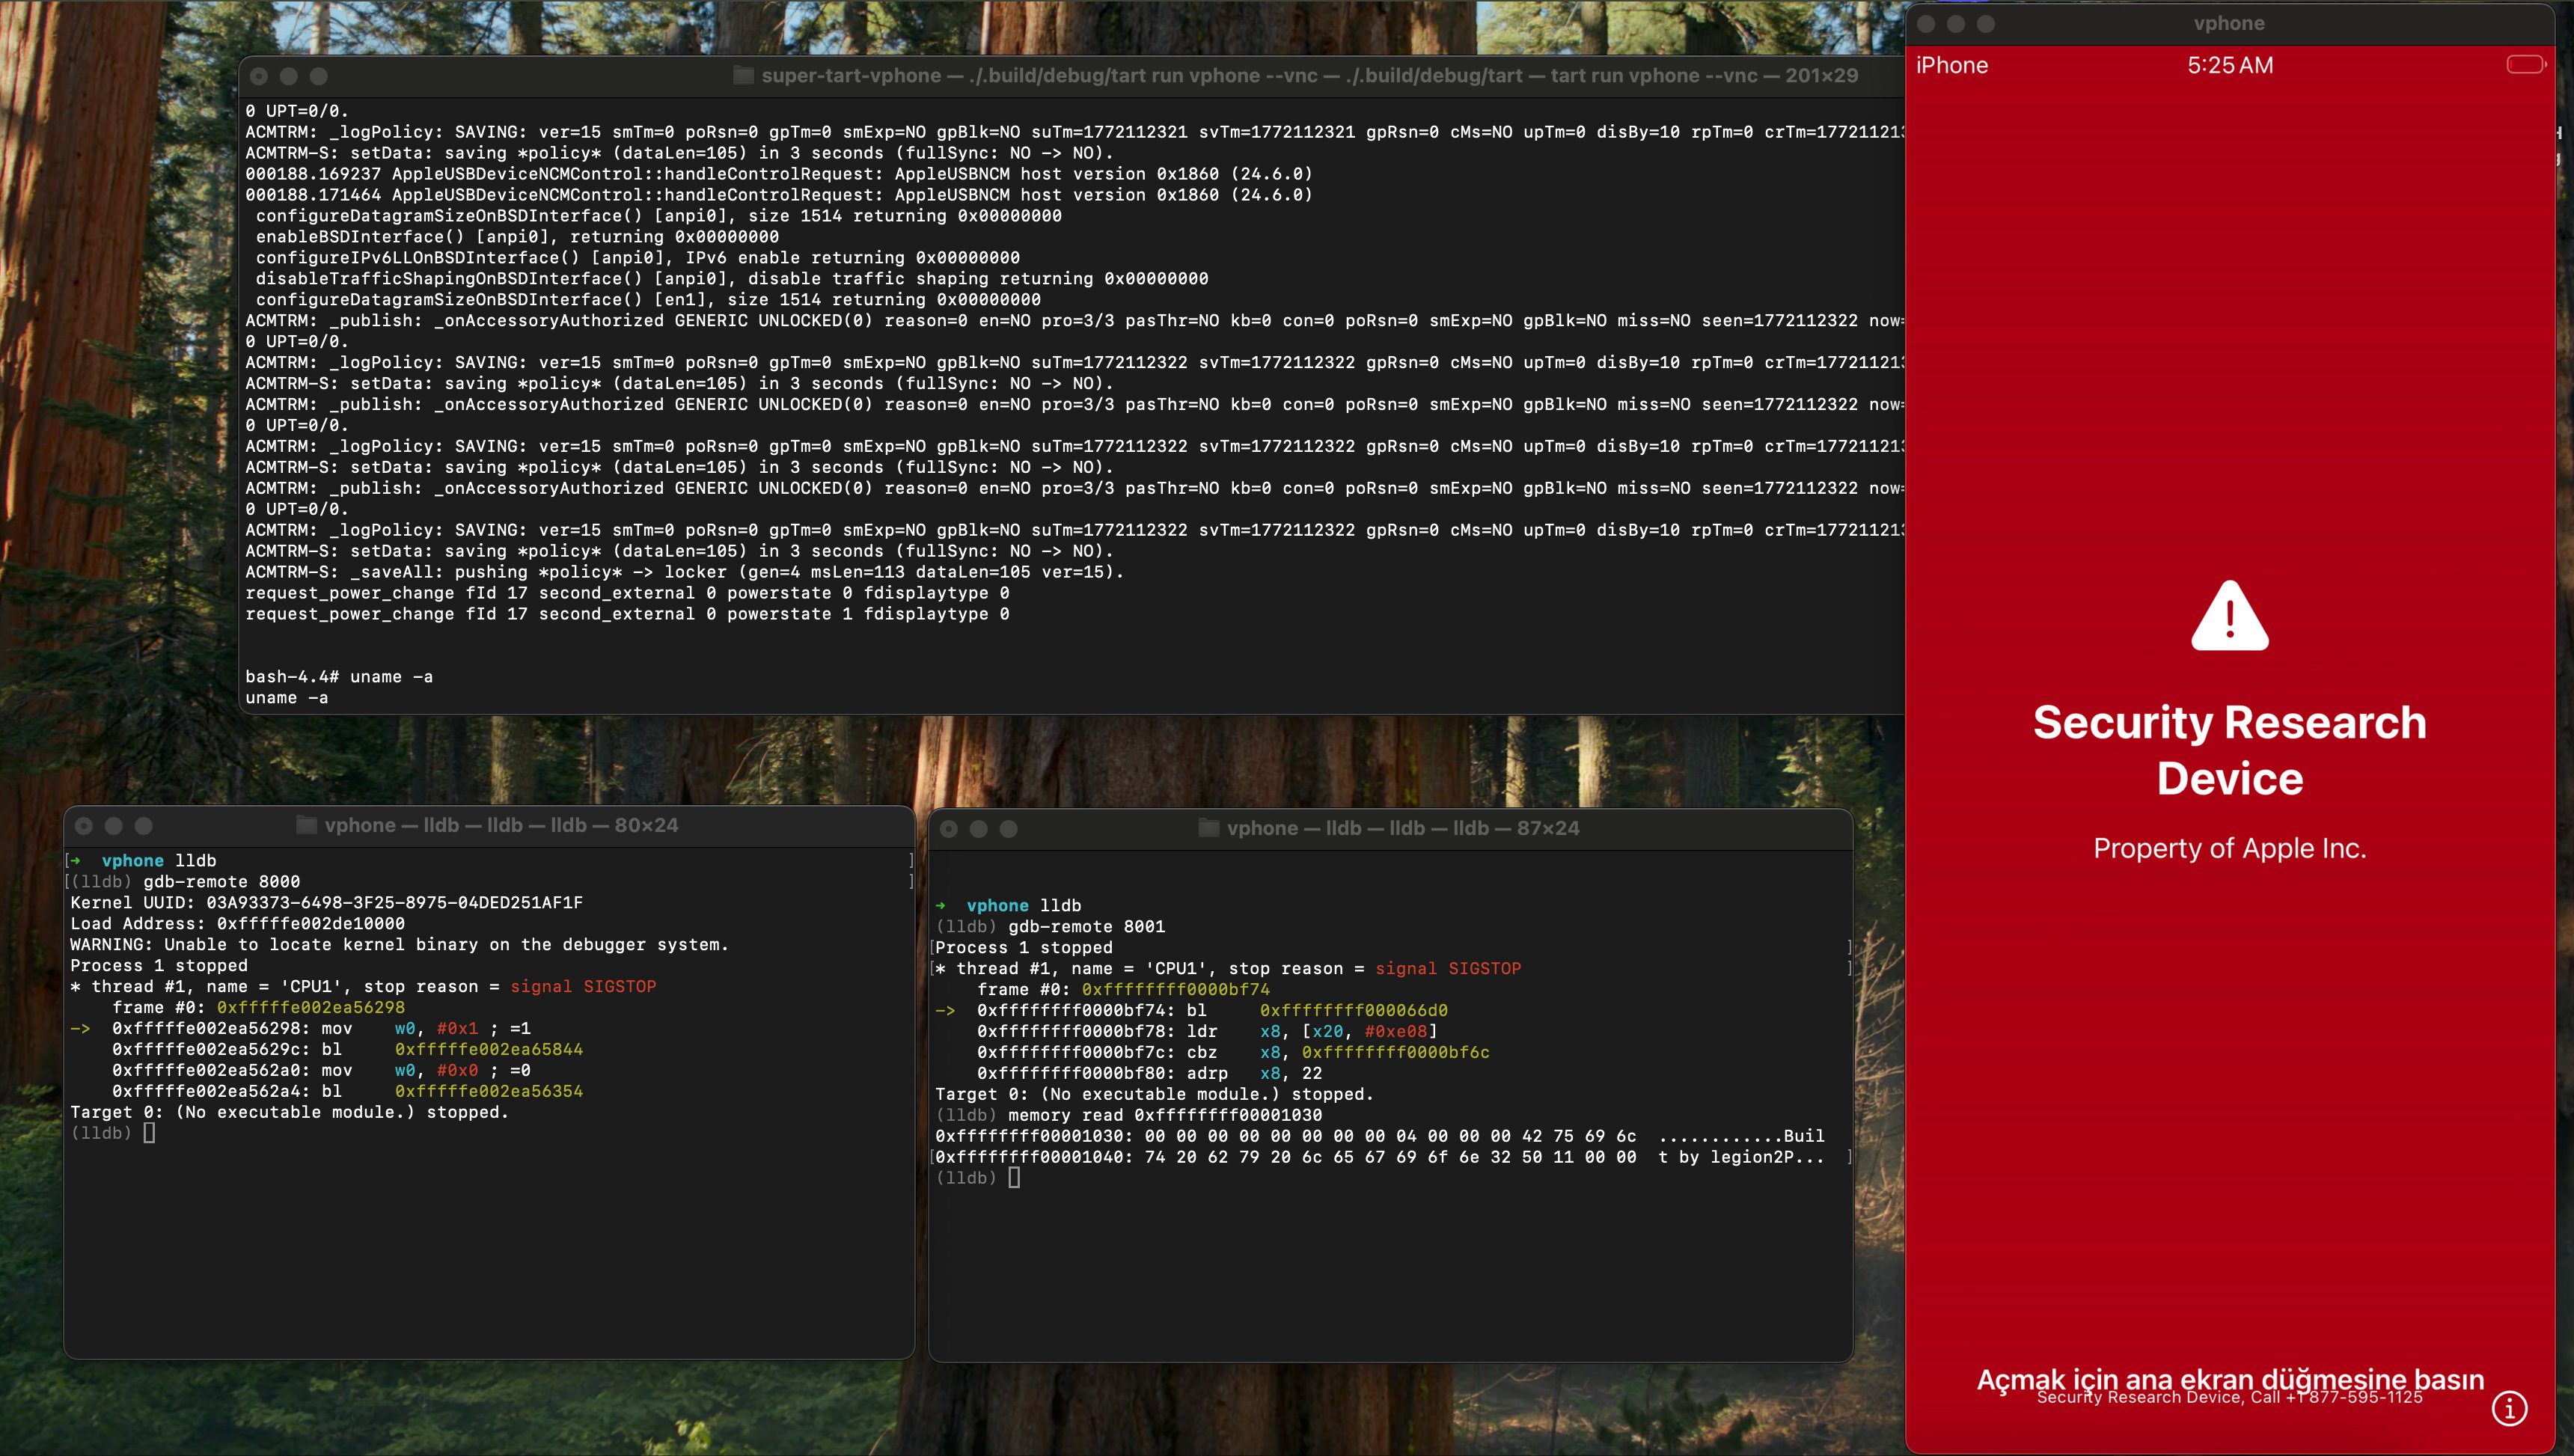Click the bash-4.4# uname -a command line

(x=339, y=677)
